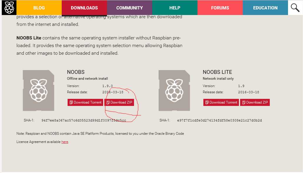
Task: Click the NOOBS SD card image
Action: [x=38, y=90]
